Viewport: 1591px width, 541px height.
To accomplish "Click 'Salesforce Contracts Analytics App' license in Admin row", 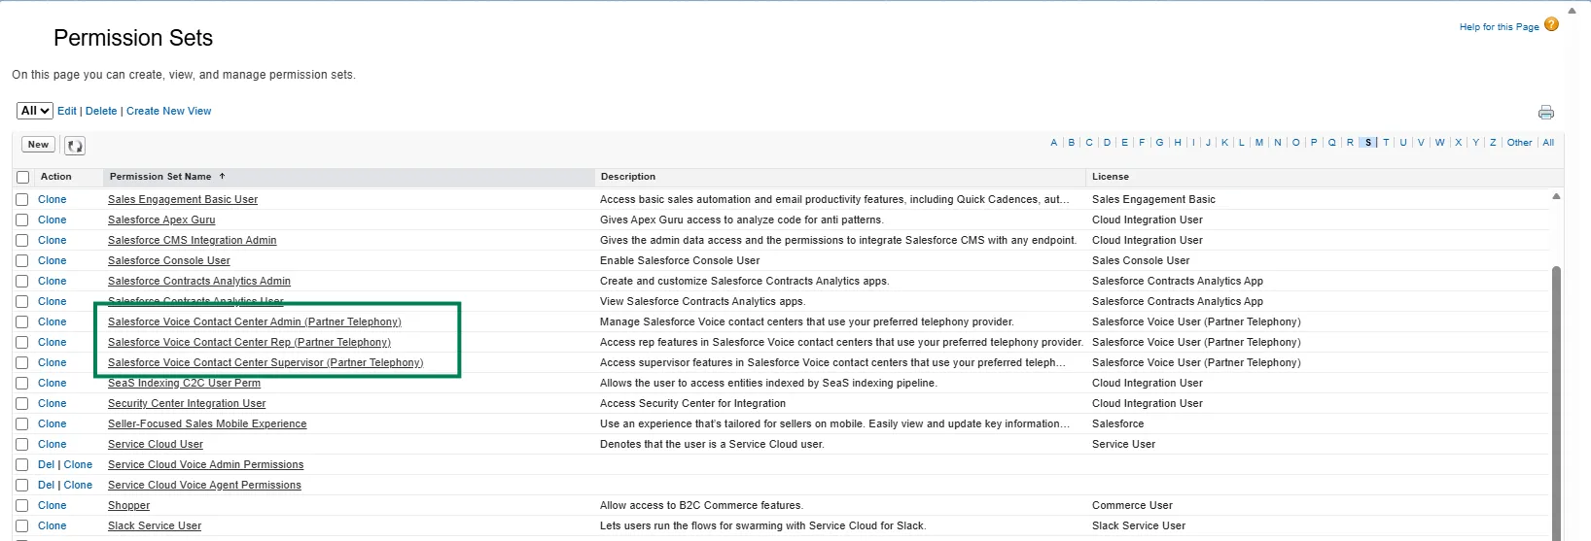I will tap(1178, 281).
